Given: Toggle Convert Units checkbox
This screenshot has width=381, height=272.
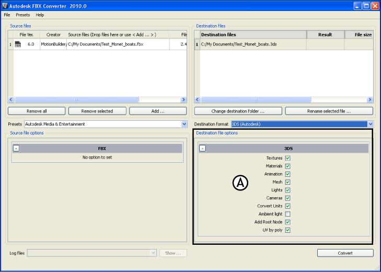Looking at the screenshot, I should (287, 206).
